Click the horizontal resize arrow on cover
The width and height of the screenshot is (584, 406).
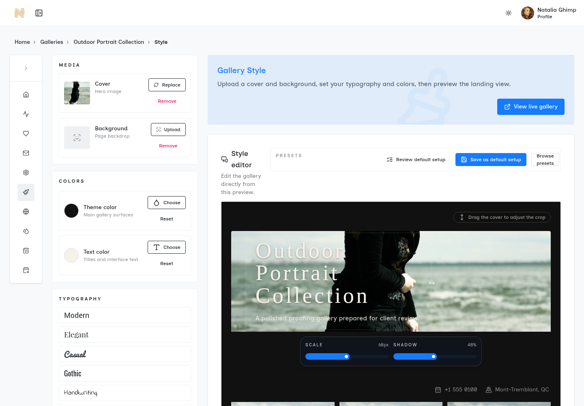(x=432, y=283)
